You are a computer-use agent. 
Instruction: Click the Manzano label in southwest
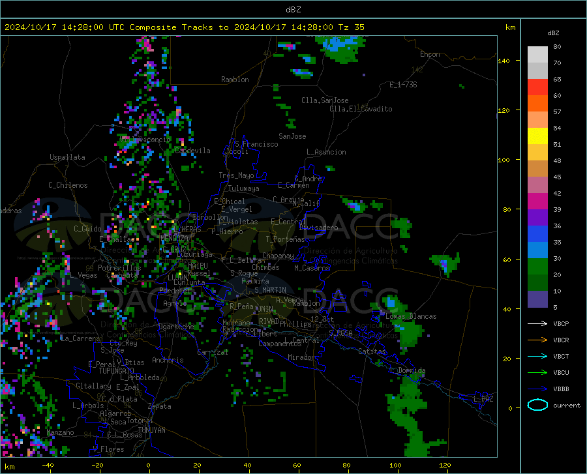point(60,432)
